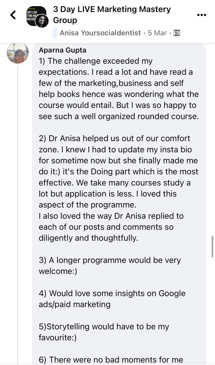This screenshot has height=365, width=215.
Task: Click the vertical scrollbar handle
Action: 212,247
